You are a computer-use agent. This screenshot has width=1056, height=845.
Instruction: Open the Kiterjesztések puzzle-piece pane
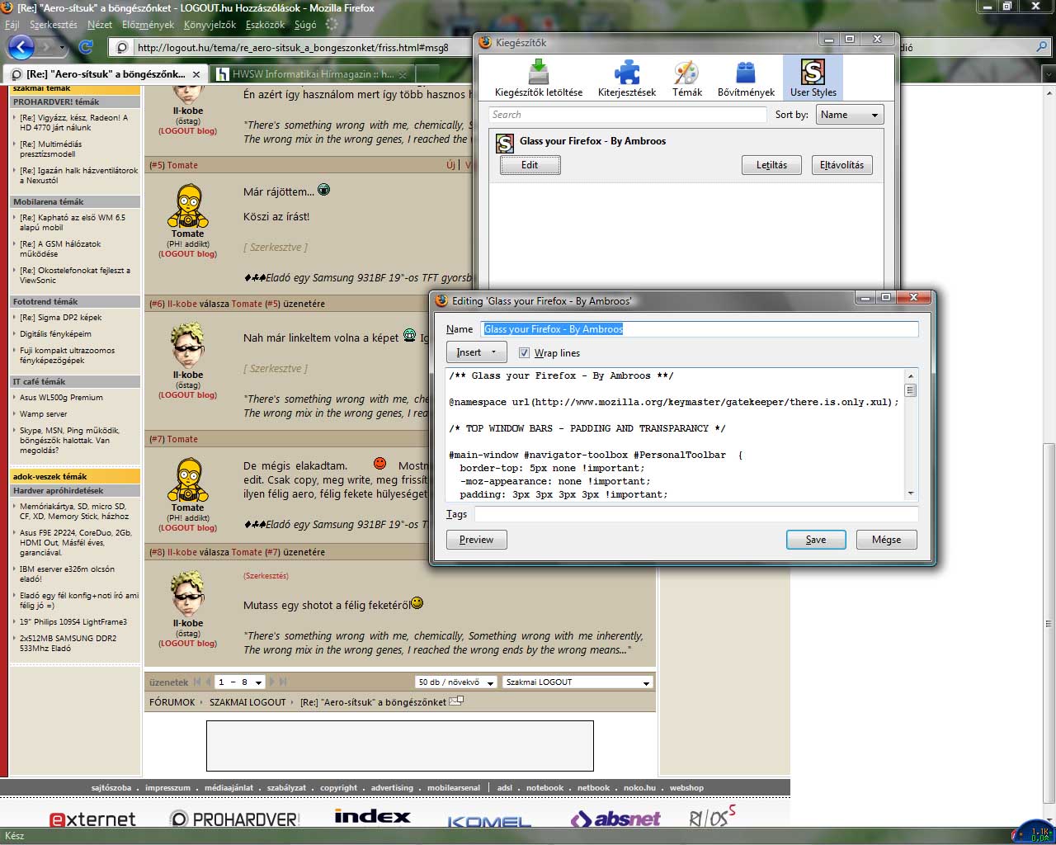click(627, 78)
